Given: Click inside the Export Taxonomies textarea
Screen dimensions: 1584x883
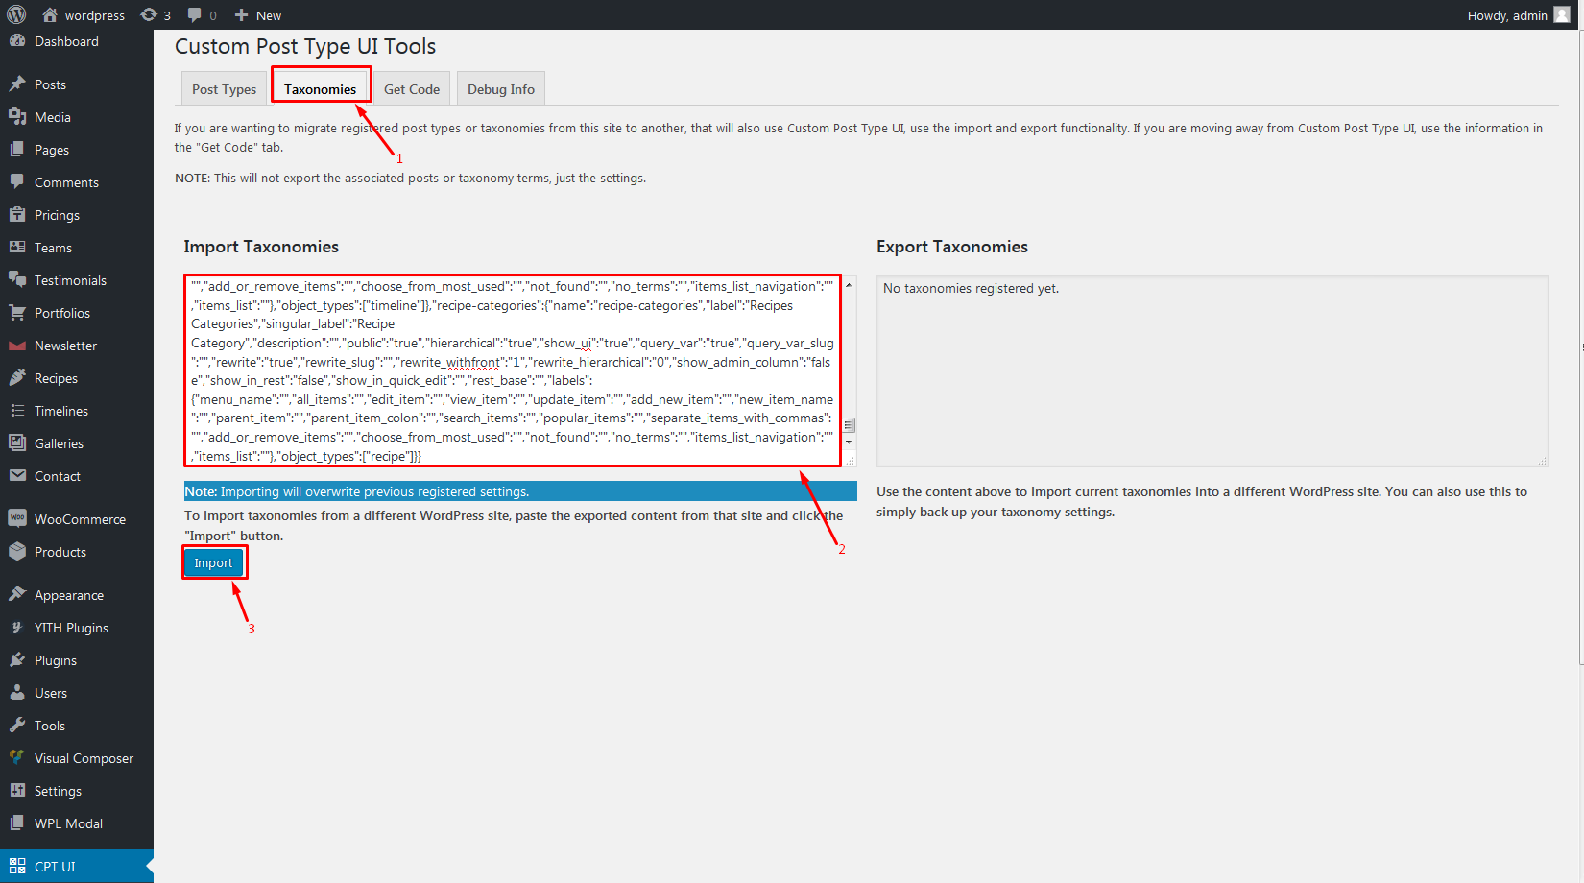Looking at the screenshot, I should coord(1212,371).
